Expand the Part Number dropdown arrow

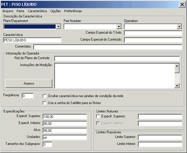[119, 27]
